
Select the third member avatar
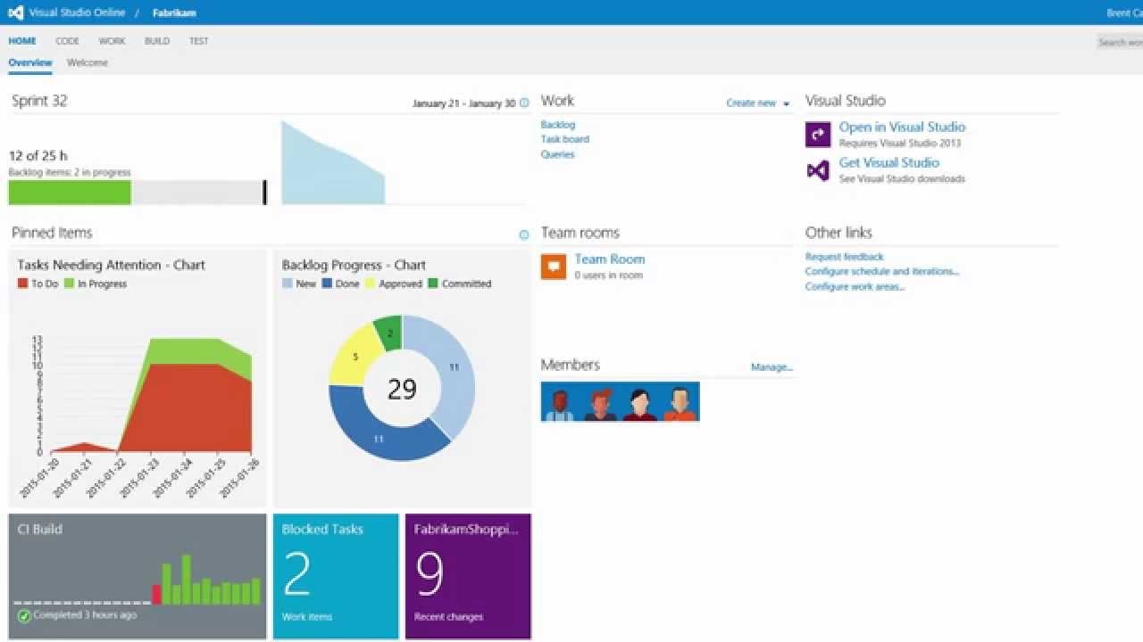point(639,402)
